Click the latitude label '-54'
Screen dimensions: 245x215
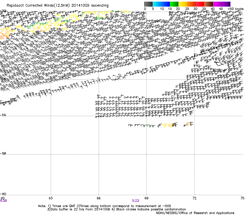(3, 78)
